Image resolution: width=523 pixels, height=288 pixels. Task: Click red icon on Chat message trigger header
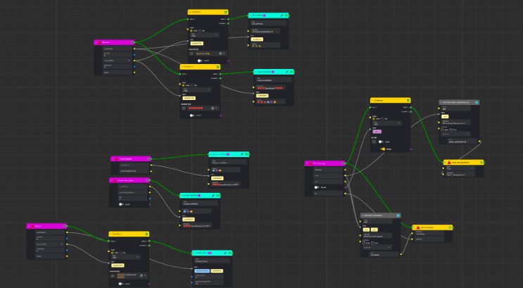pyautogui.click(x=310, y=163)
